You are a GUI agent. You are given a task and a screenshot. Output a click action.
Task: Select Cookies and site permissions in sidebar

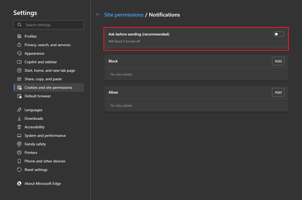[x=48, y=87]
